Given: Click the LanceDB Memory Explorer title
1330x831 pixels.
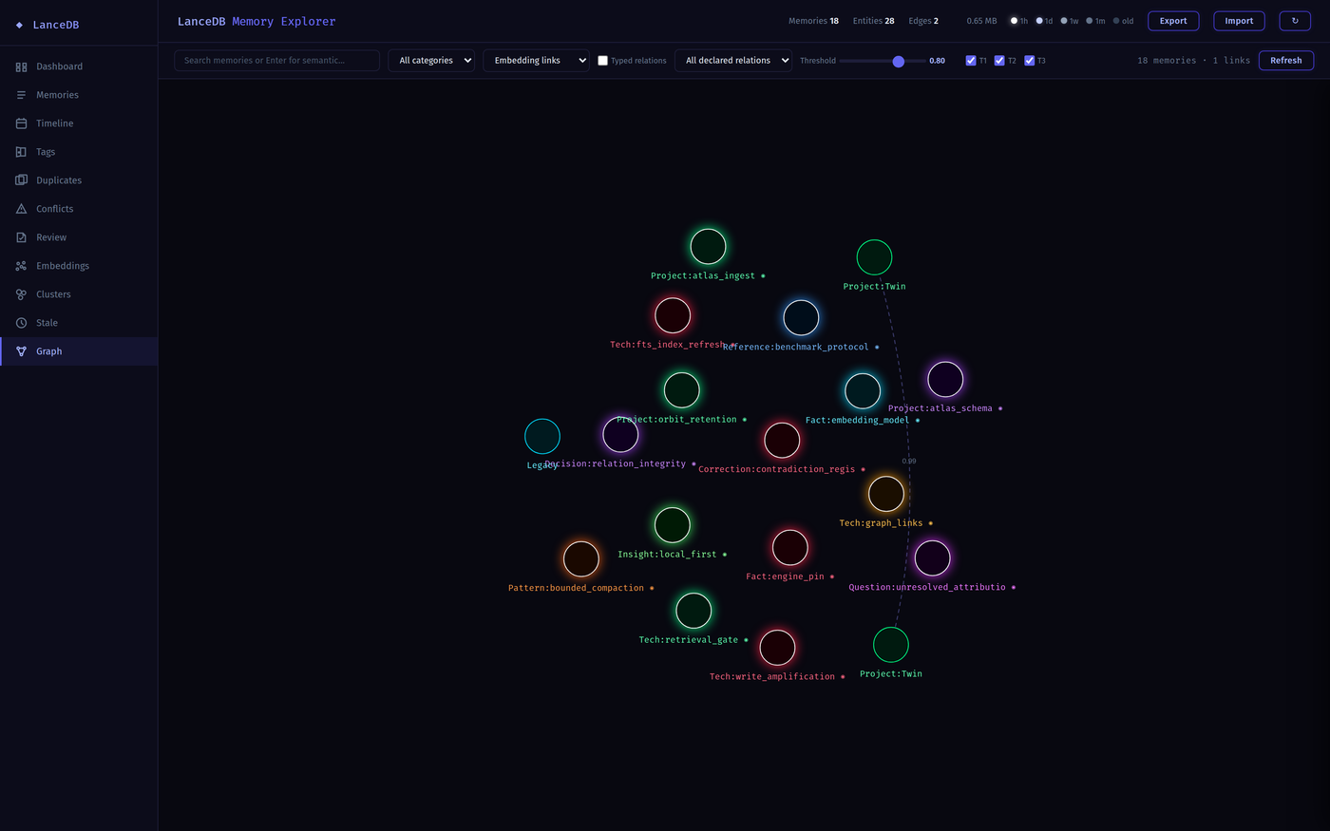Looking at the screenshot, I should 256,21.
